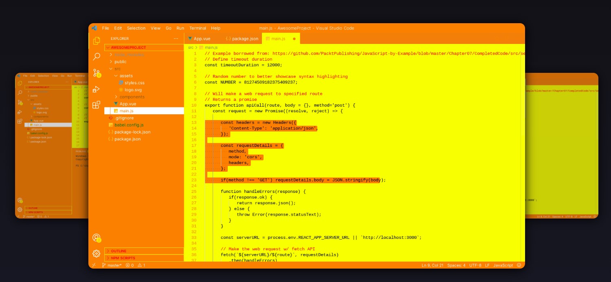Open the View menu
The height and width of the screenshot is (282, 611).
pyautogui.click(x=156, y=28)
